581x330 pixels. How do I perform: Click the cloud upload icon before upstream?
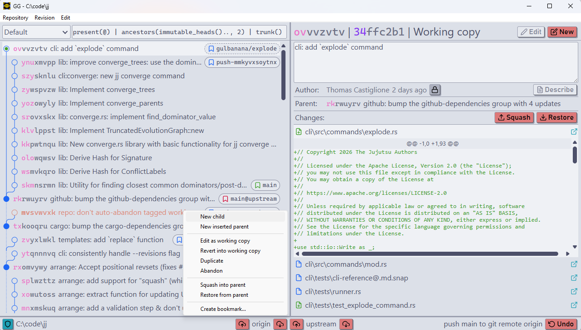(297, 324)
